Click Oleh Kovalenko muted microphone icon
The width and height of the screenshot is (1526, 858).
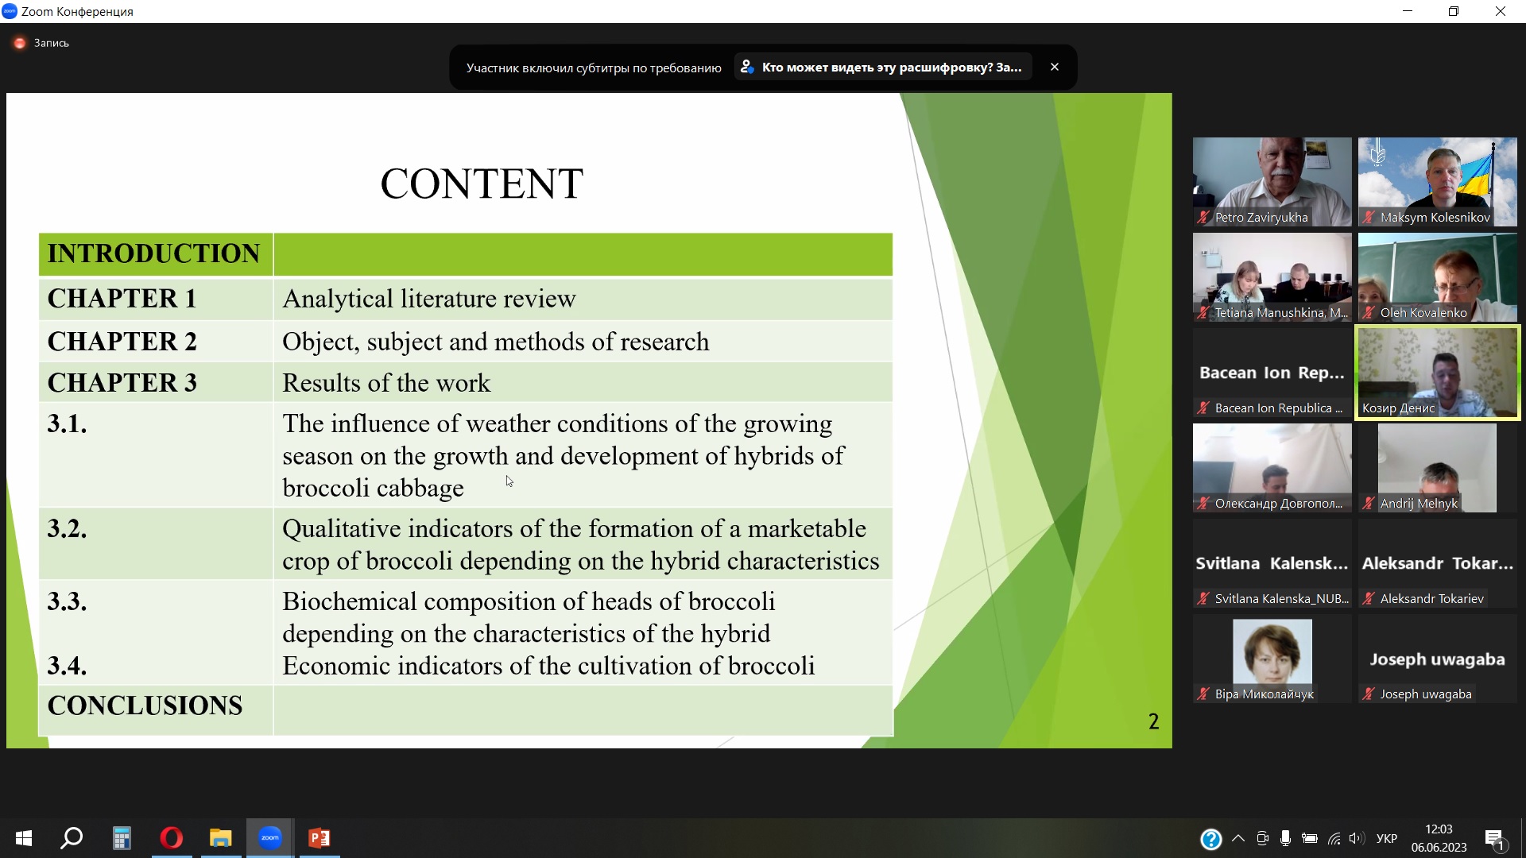pos(1369,313)
